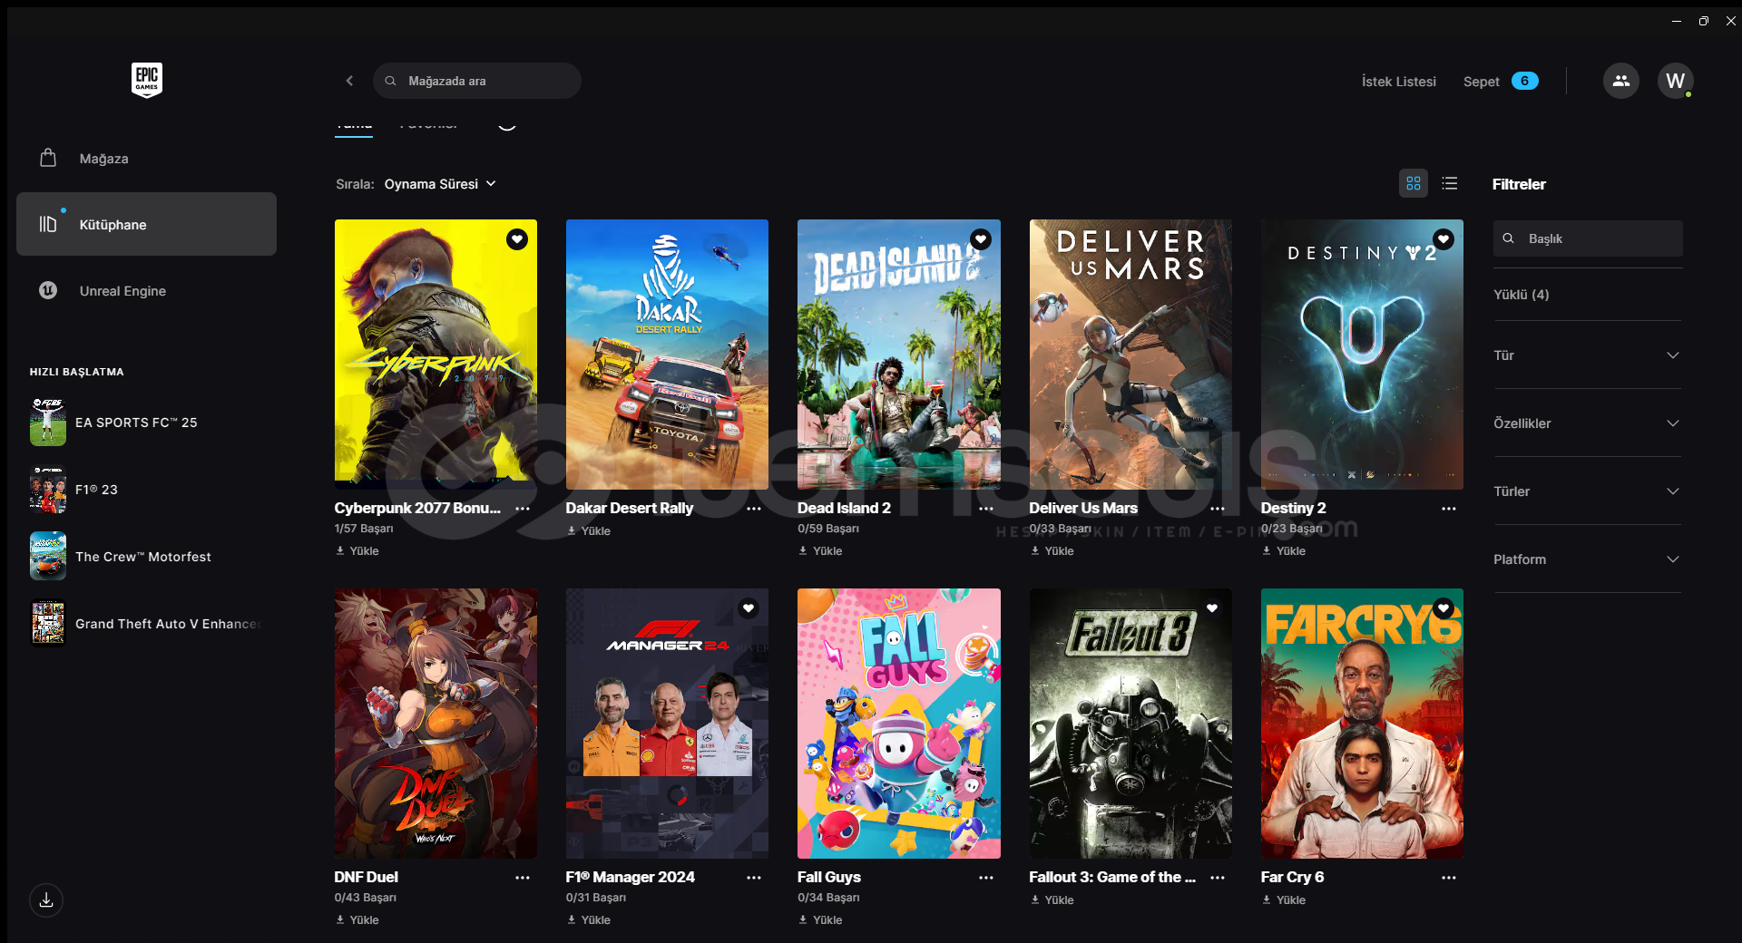Click the Mağazada ara search field
Image resolution: width=1742 pixels, height=943 pixels.
point(477,81)
